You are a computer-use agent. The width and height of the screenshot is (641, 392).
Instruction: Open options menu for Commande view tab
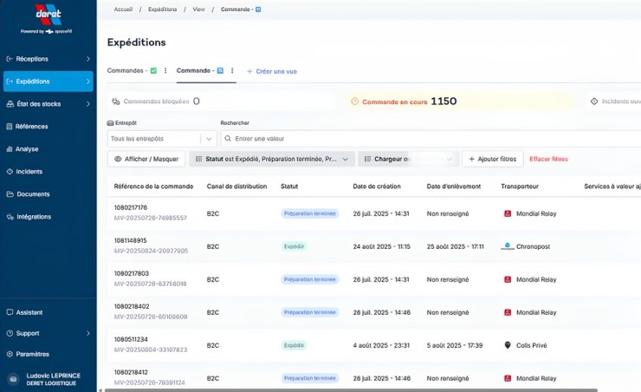[x=232, y=70]
